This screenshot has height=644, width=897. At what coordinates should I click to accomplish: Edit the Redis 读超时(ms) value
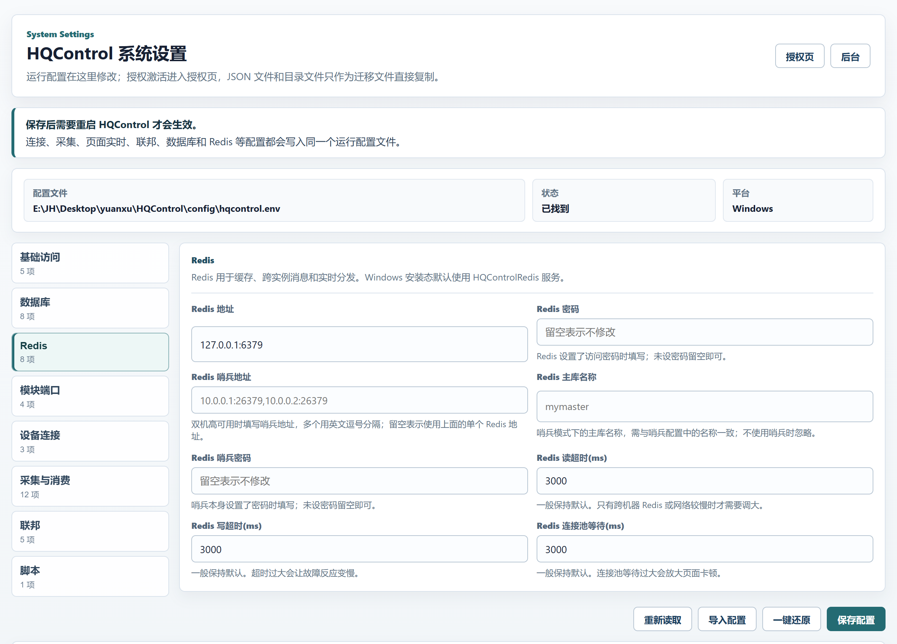pos(704,481)
